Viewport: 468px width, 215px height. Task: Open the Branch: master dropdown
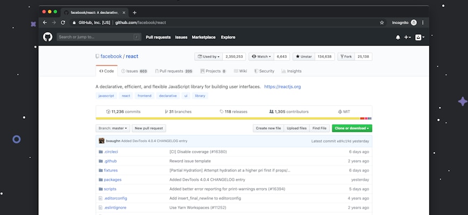coord(113,128)
